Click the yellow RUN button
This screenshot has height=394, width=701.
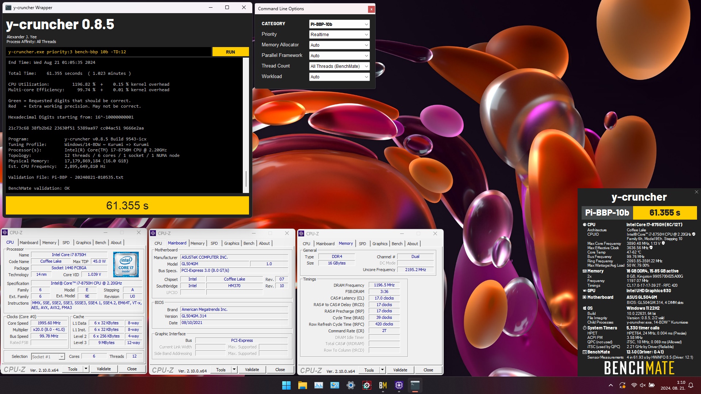click(x=230, y=52)
